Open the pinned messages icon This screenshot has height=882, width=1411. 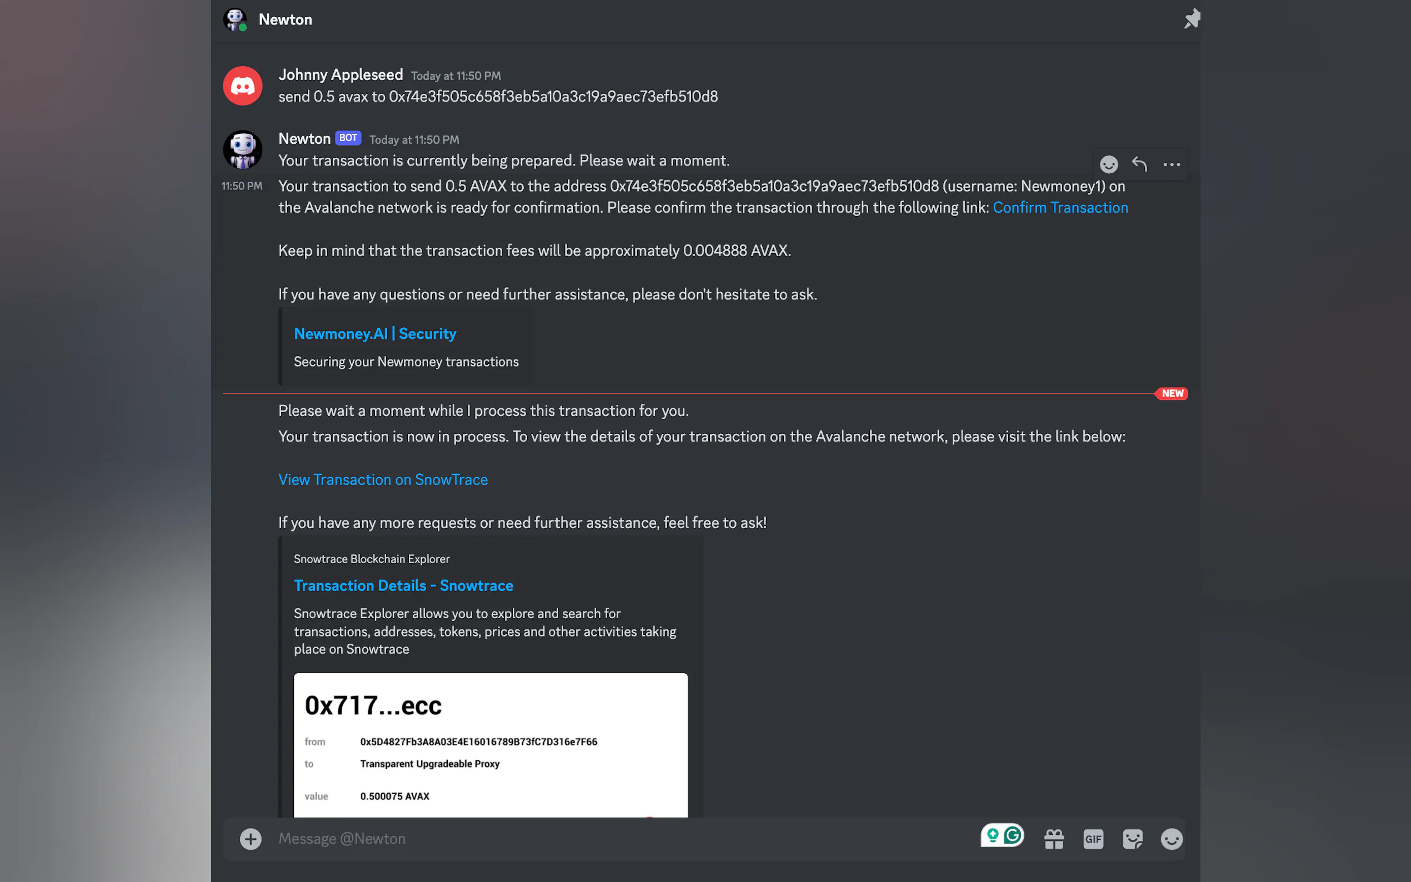coord(1192,19)
